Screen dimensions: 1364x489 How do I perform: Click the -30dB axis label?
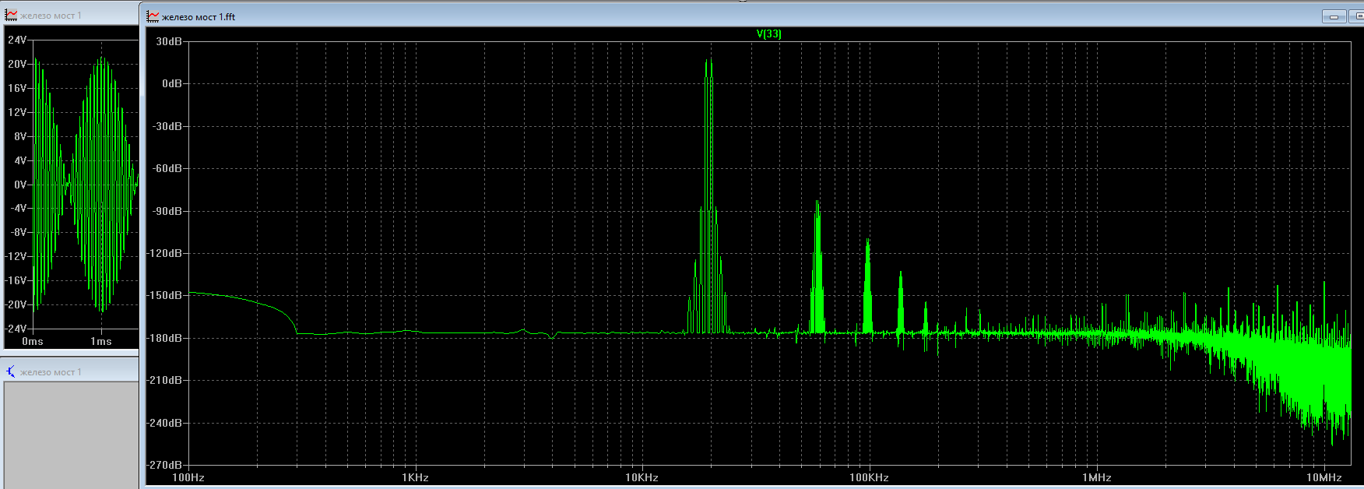(x=167, y=126)
